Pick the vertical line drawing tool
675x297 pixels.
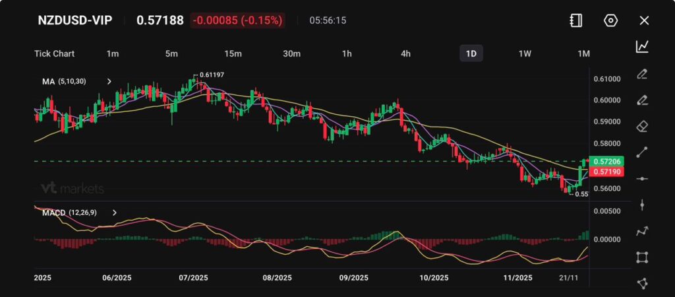point(642,205)
